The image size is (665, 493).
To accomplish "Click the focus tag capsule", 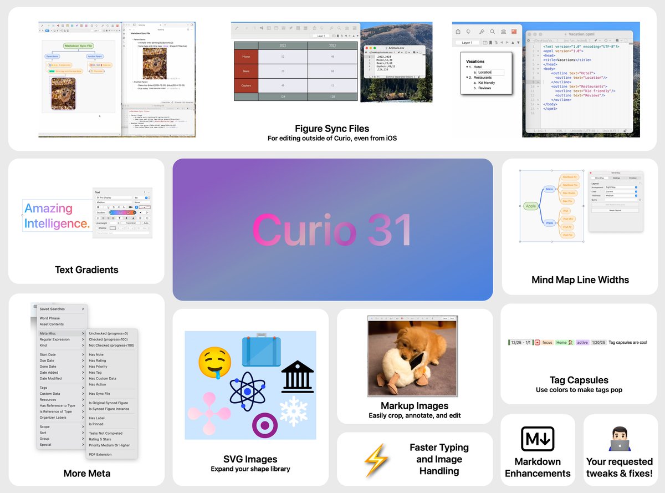I will click(x=548, y=343).
